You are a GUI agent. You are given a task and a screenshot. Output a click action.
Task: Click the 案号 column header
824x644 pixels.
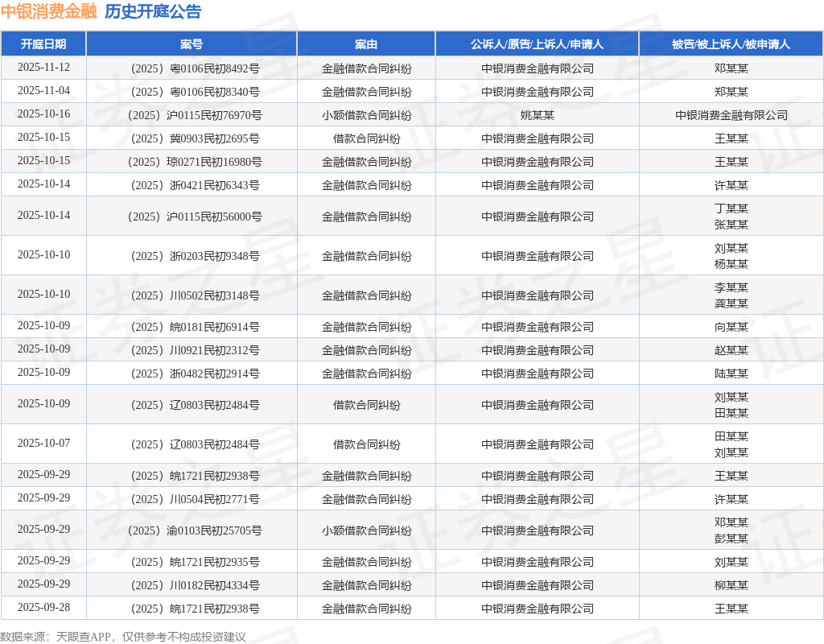pyautogui.click(x=192, y=44)
